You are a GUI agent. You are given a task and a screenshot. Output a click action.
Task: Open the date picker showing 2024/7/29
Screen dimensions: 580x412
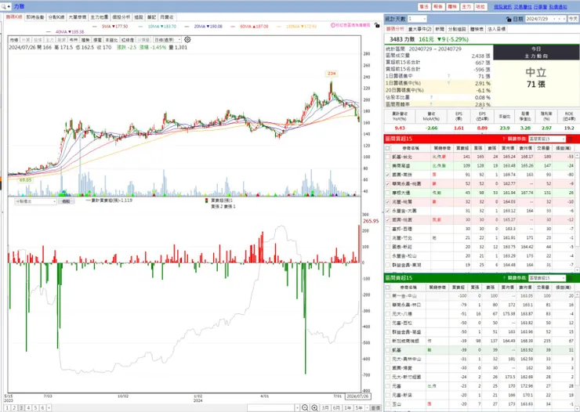click(x=546, y=19)
